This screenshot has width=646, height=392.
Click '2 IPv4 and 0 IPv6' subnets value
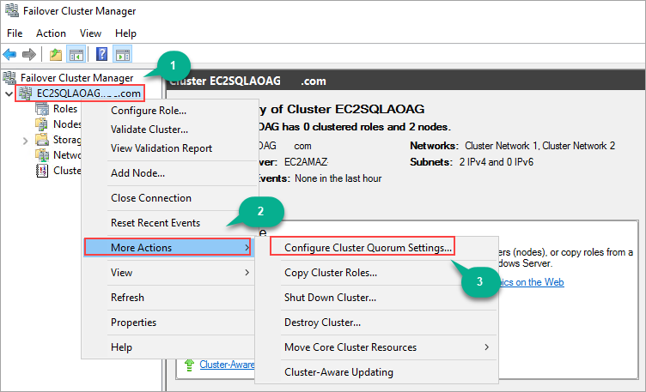496,162
